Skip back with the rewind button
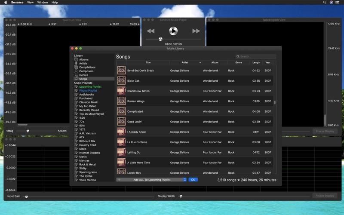344x215 pixels. 150,31
